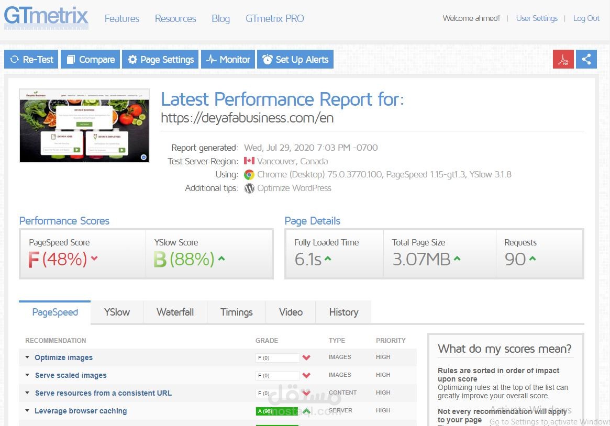Switch to the PageSpeed tab
This screenshot has height=426, width=610.
(55, 312)
